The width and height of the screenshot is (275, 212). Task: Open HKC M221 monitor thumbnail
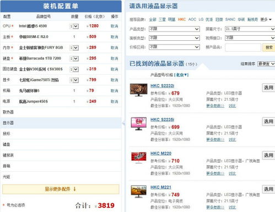pyautogui.click(x=139, y=192)
